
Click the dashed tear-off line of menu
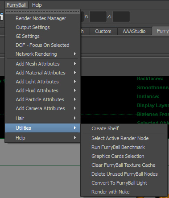(43, 12)
